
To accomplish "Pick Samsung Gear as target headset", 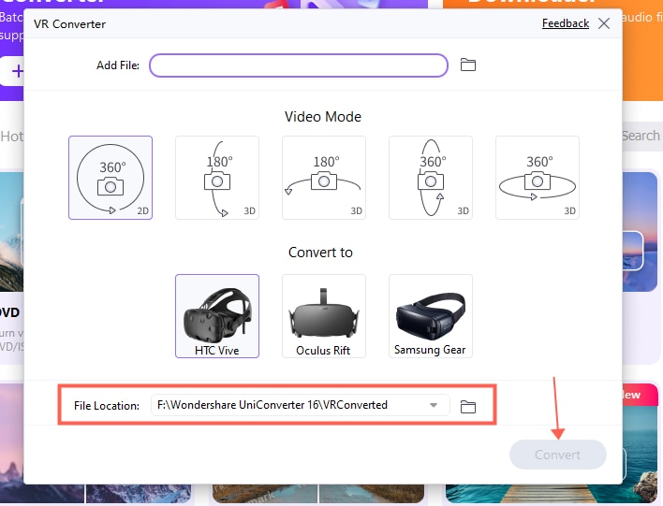I will [431, 316].
